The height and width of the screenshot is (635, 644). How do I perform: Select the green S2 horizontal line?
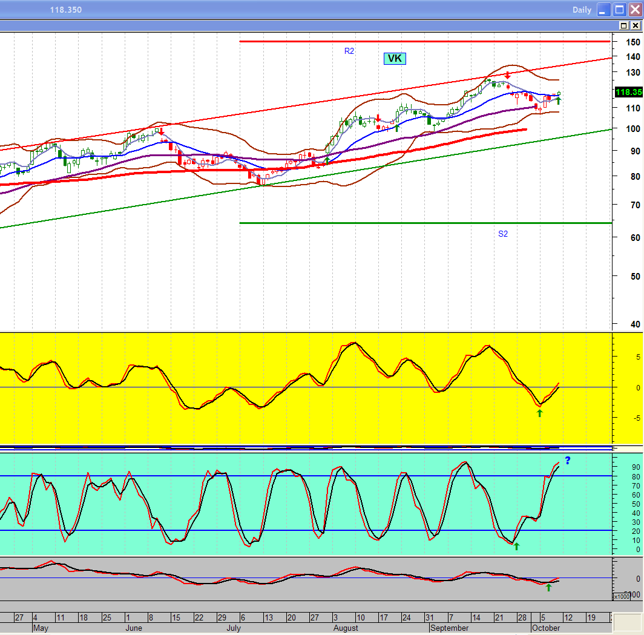(x=425, y=223)
